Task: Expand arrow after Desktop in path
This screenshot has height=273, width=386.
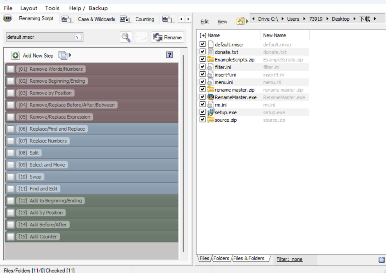Action: click(354, 19)
